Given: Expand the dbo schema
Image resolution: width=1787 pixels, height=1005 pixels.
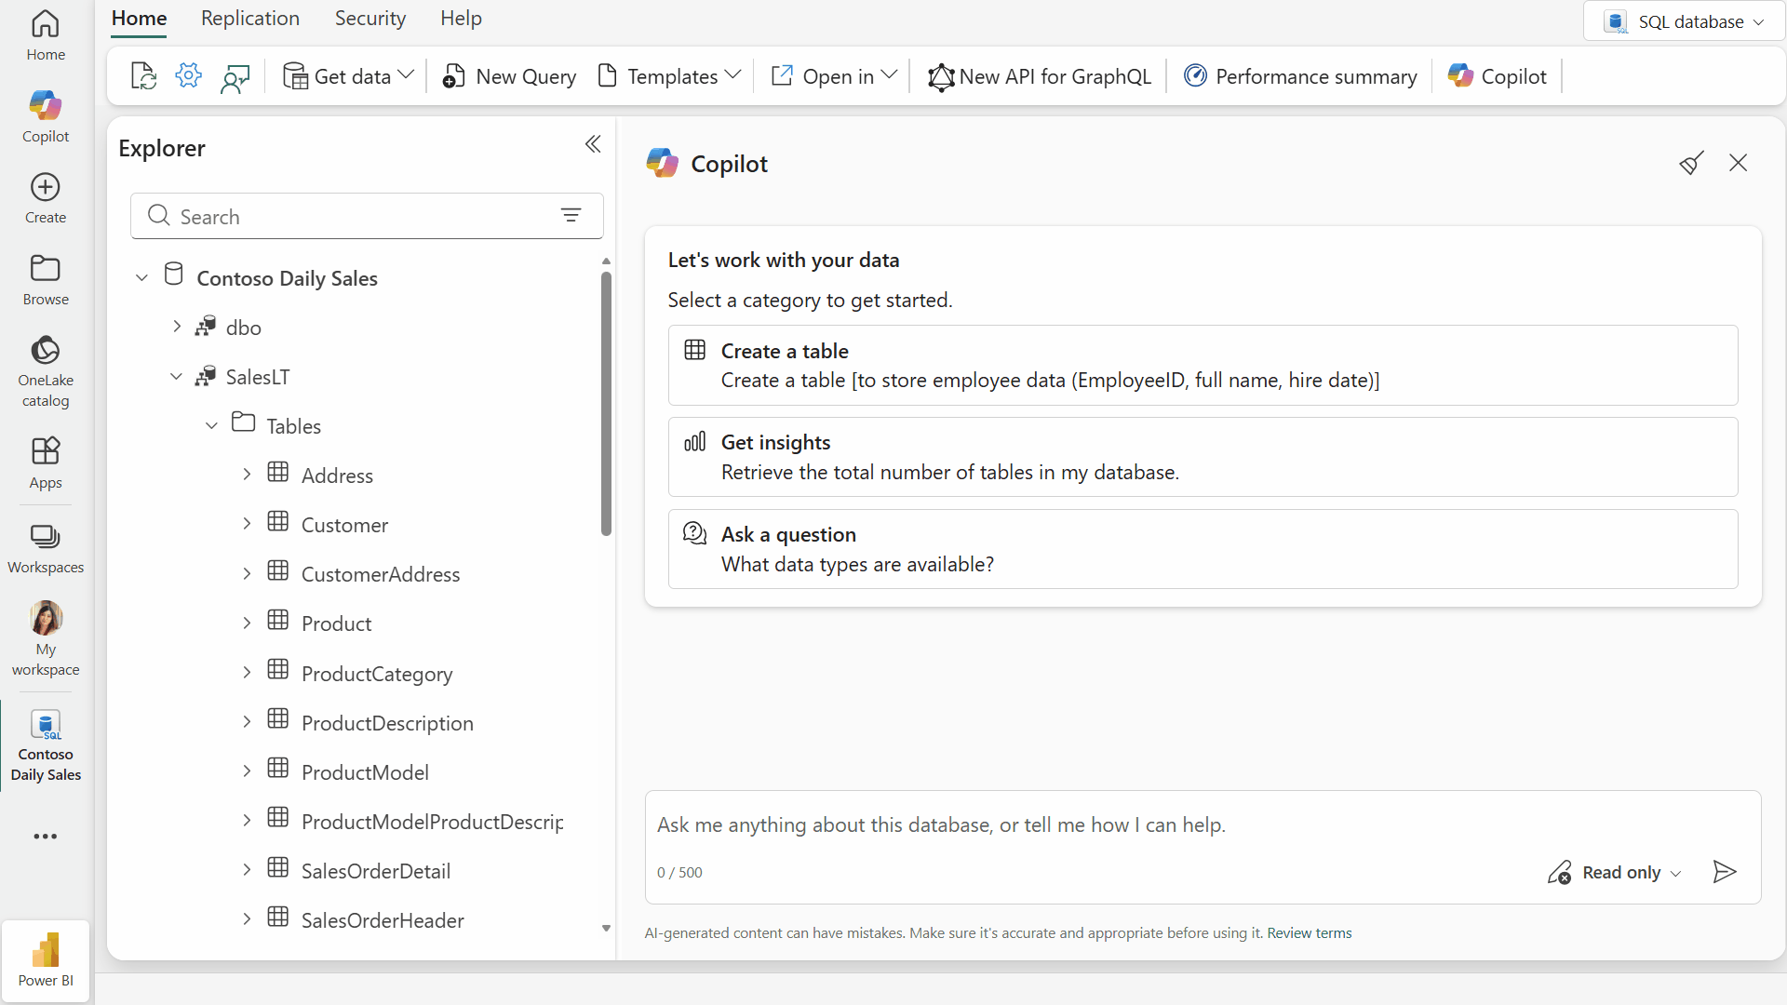Looking at the screenshot, I should point(177,326).
